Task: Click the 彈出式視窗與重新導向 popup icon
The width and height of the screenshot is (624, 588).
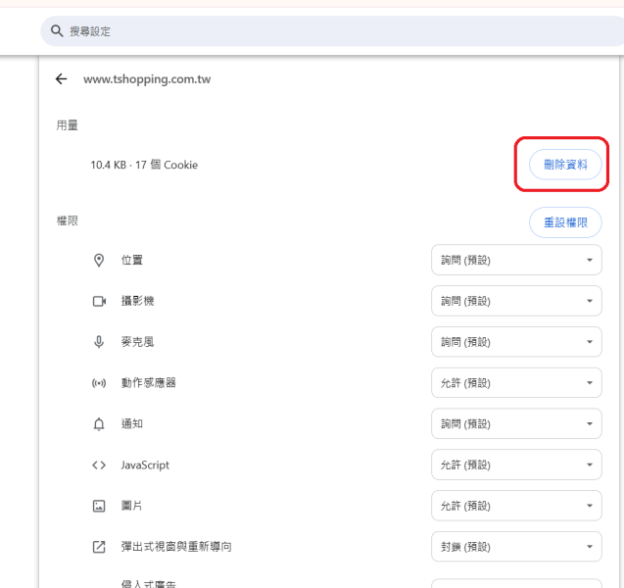Action: (x=99, y=547)
